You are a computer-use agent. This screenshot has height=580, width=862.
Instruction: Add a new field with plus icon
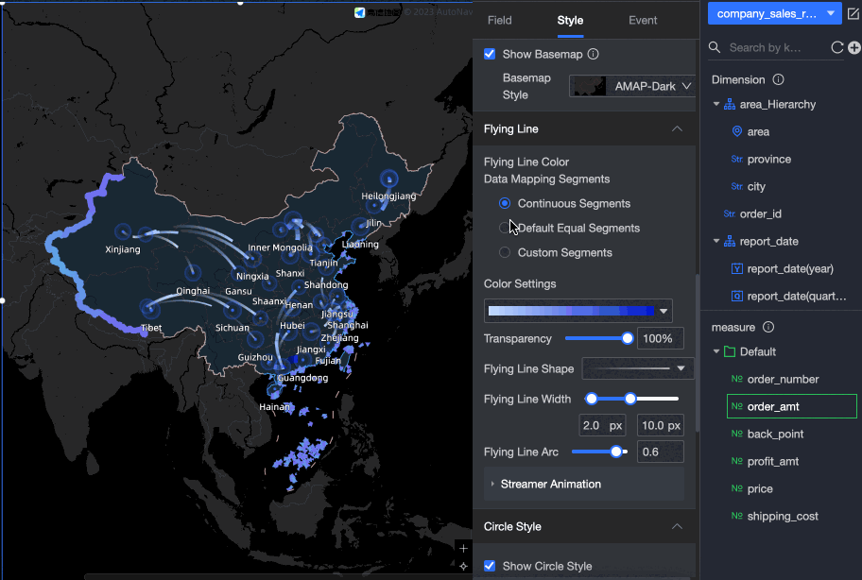853,48
